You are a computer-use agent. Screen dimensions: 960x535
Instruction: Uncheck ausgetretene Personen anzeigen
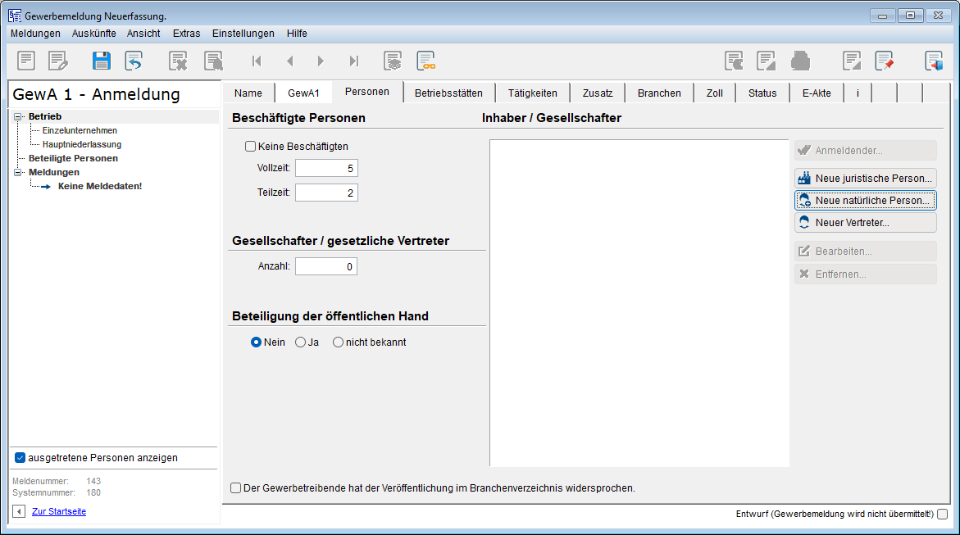point(20,458)
